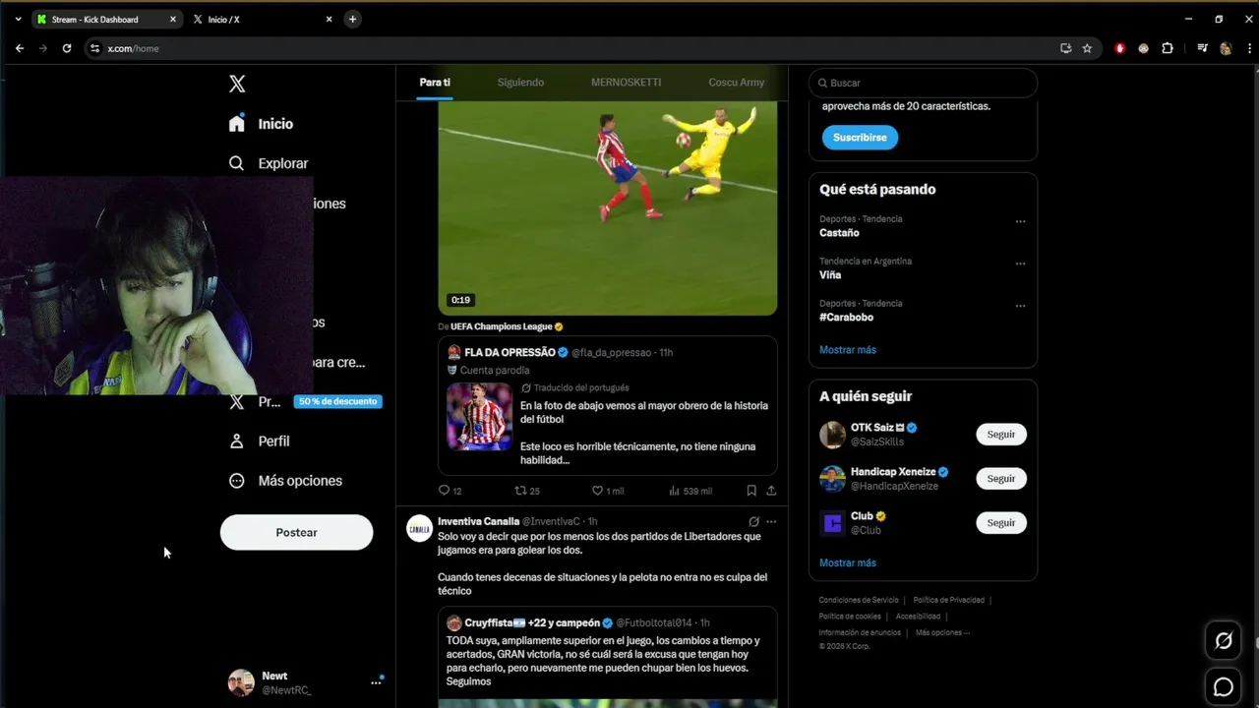Viewport: 1259px width, 708px height.
Task: Open Explorar in sidebar
Action: [x=269, y=163]
